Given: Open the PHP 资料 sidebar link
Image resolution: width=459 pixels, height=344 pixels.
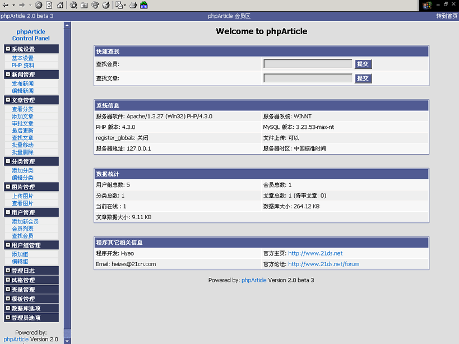Looking at the screenshot, I should tap(23, 65).
